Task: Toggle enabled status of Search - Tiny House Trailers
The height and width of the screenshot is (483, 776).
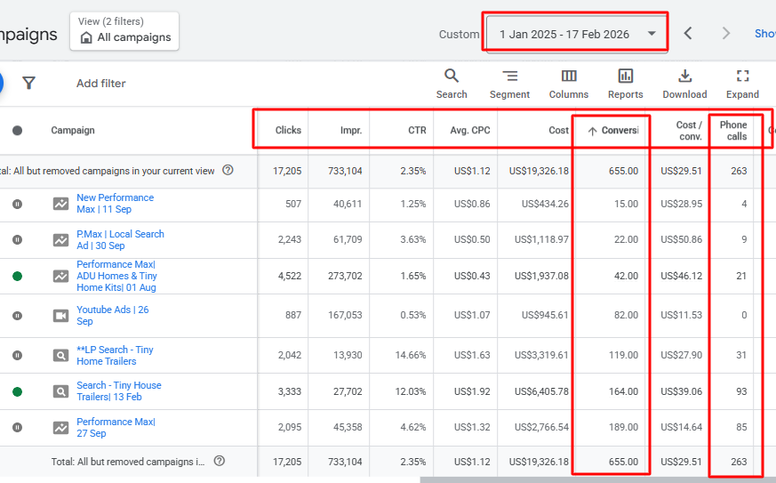Action: point(17,392)
